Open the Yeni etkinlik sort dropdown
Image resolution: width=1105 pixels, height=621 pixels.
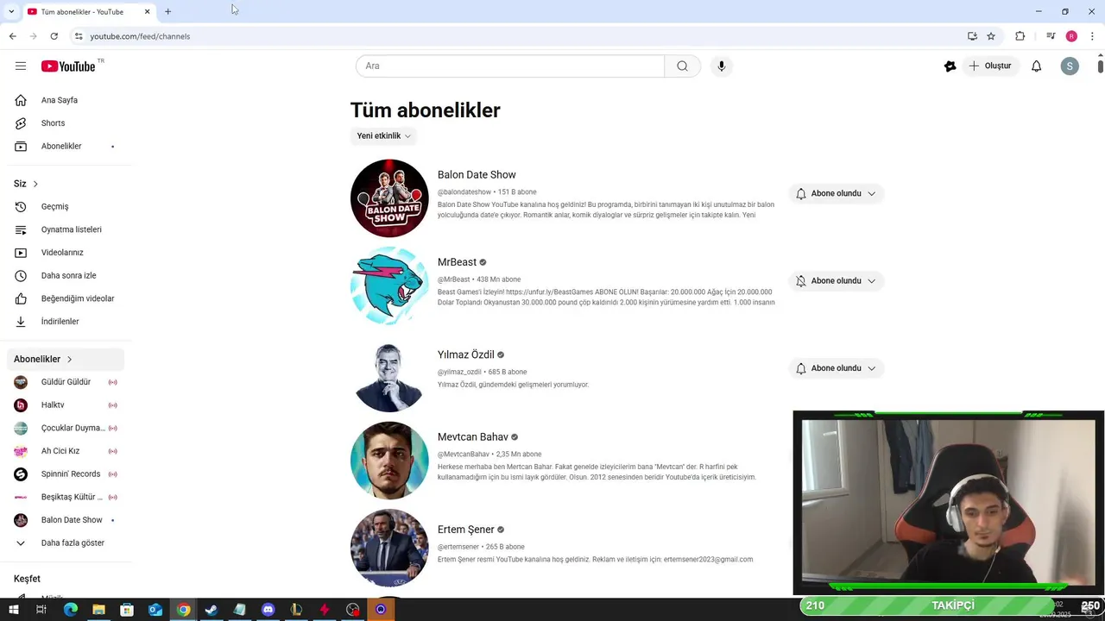pos(383,136)
